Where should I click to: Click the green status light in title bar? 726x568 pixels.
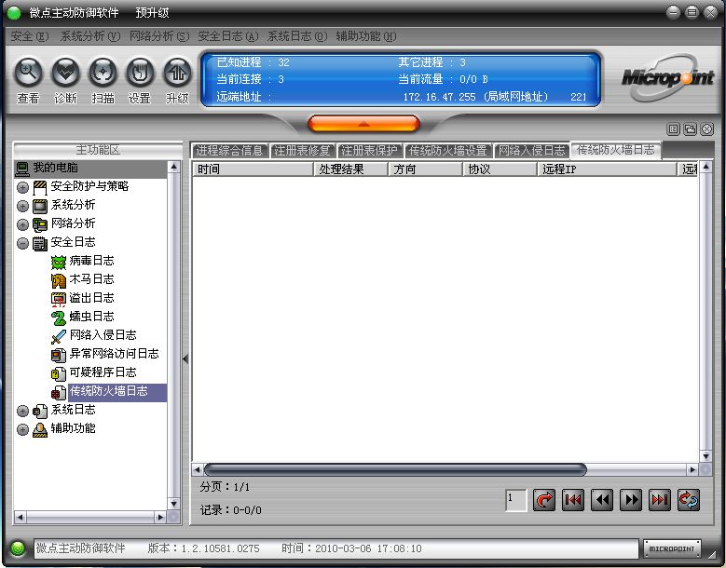(x=14, y=13)
